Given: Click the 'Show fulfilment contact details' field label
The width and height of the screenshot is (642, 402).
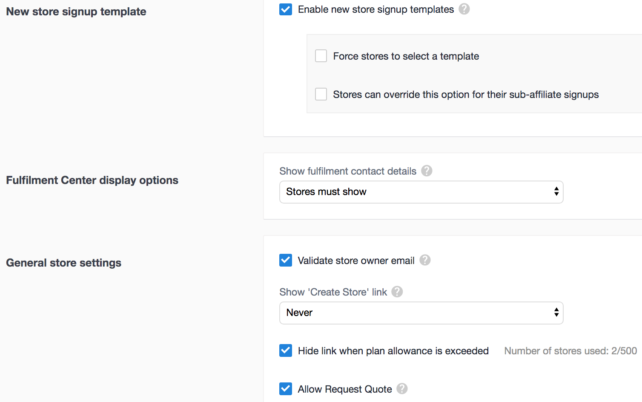Looking at the screenshot, I should (x=348, y=171).
